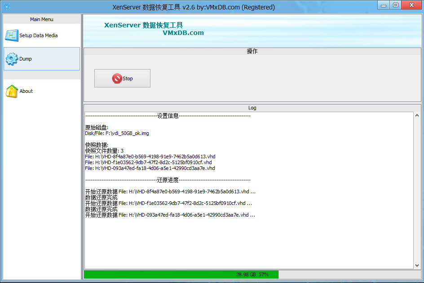Click the 还原进度 separator line
The width and height of the screenshot is (424, 283).
coord(168,180)
